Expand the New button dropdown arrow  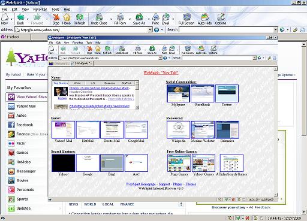coord(11,19)
